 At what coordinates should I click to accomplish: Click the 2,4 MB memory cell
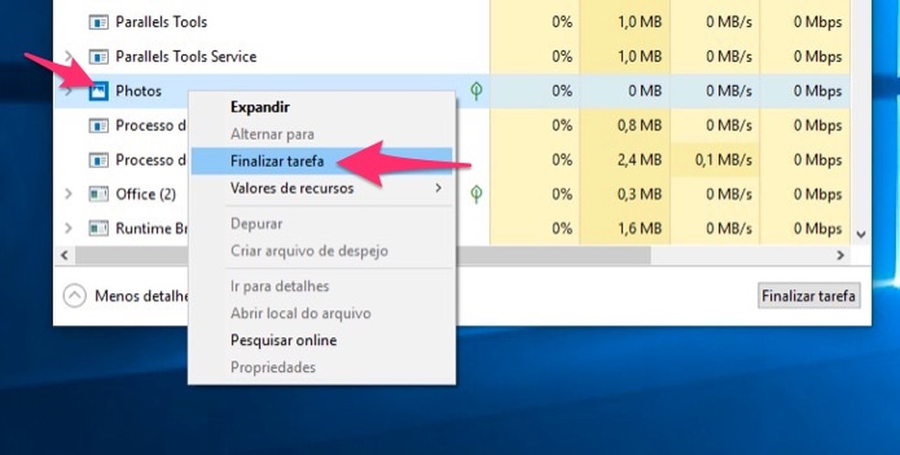coord(625,160)
